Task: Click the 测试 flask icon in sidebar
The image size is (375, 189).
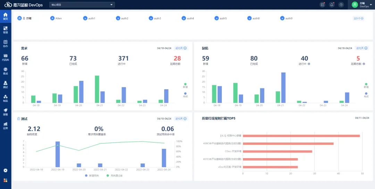Action: point(6,85)
